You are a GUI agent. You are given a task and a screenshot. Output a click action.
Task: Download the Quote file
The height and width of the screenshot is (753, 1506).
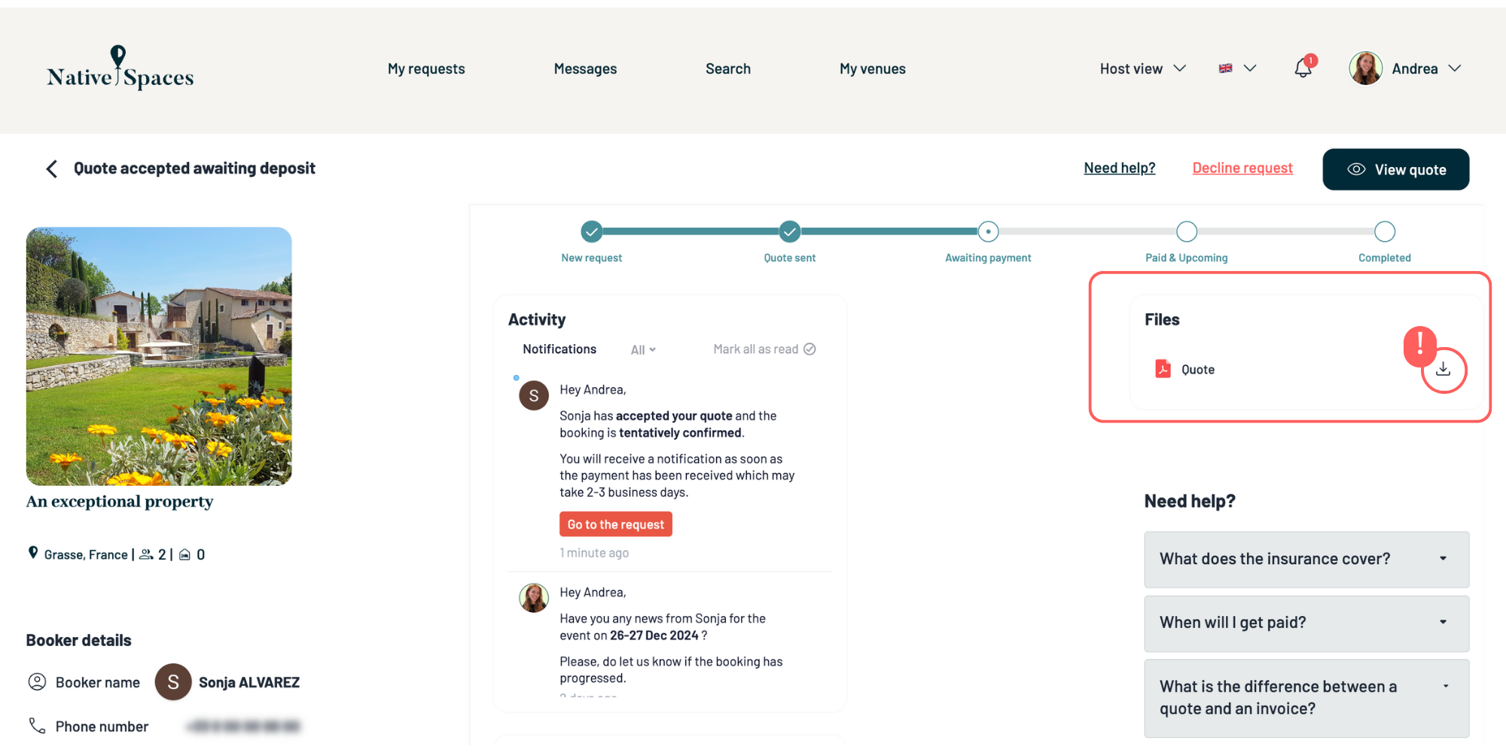1443,369
